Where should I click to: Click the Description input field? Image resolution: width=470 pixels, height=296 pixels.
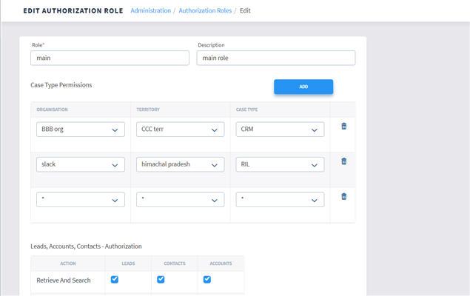point(275,58)
